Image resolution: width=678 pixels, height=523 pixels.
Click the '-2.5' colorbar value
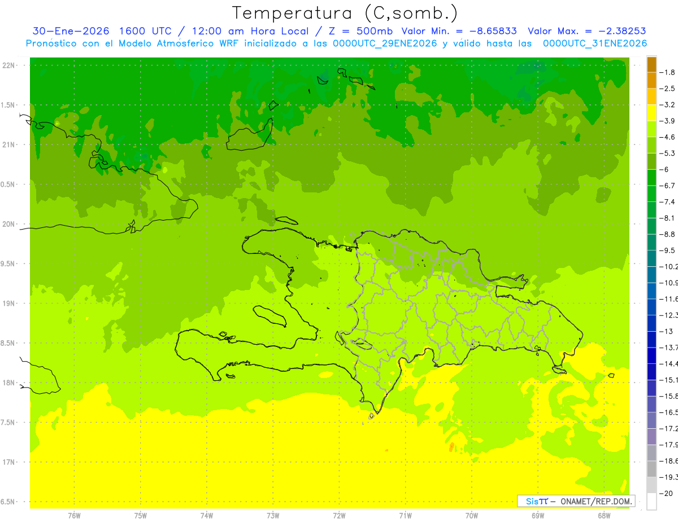pyautogui.click(x=667, y=89)
